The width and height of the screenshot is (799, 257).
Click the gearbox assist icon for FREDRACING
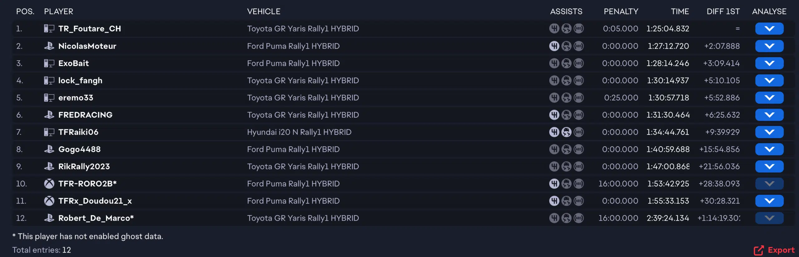click(x=554, y=115)
